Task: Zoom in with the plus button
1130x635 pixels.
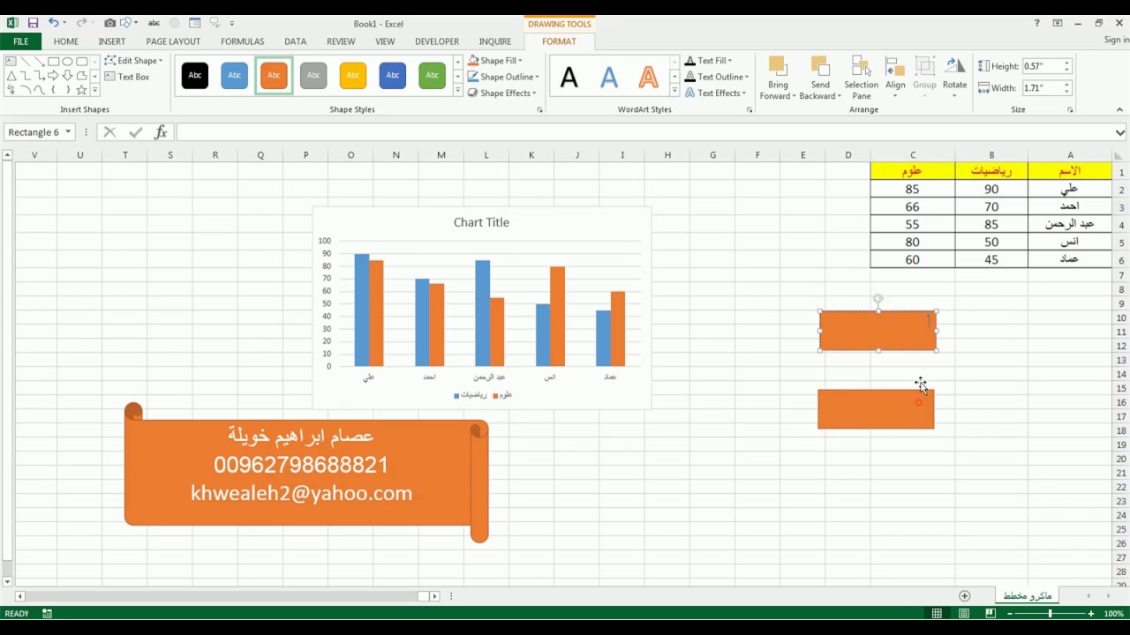Action: [1091, 614]
